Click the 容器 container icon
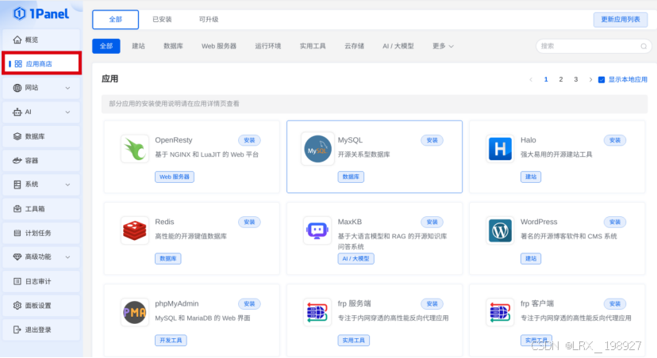The width and height of the screenshot is (657, 358). [17, 161]
